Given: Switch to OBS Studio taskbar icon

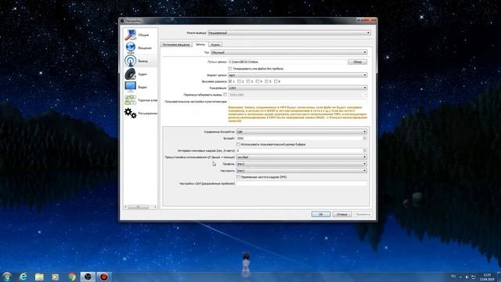Looking at the screenshot, I should point(88,277).
